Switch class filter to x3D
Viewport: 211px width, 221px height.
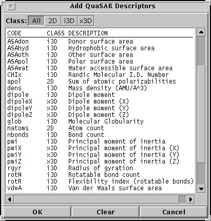[86, 21]
